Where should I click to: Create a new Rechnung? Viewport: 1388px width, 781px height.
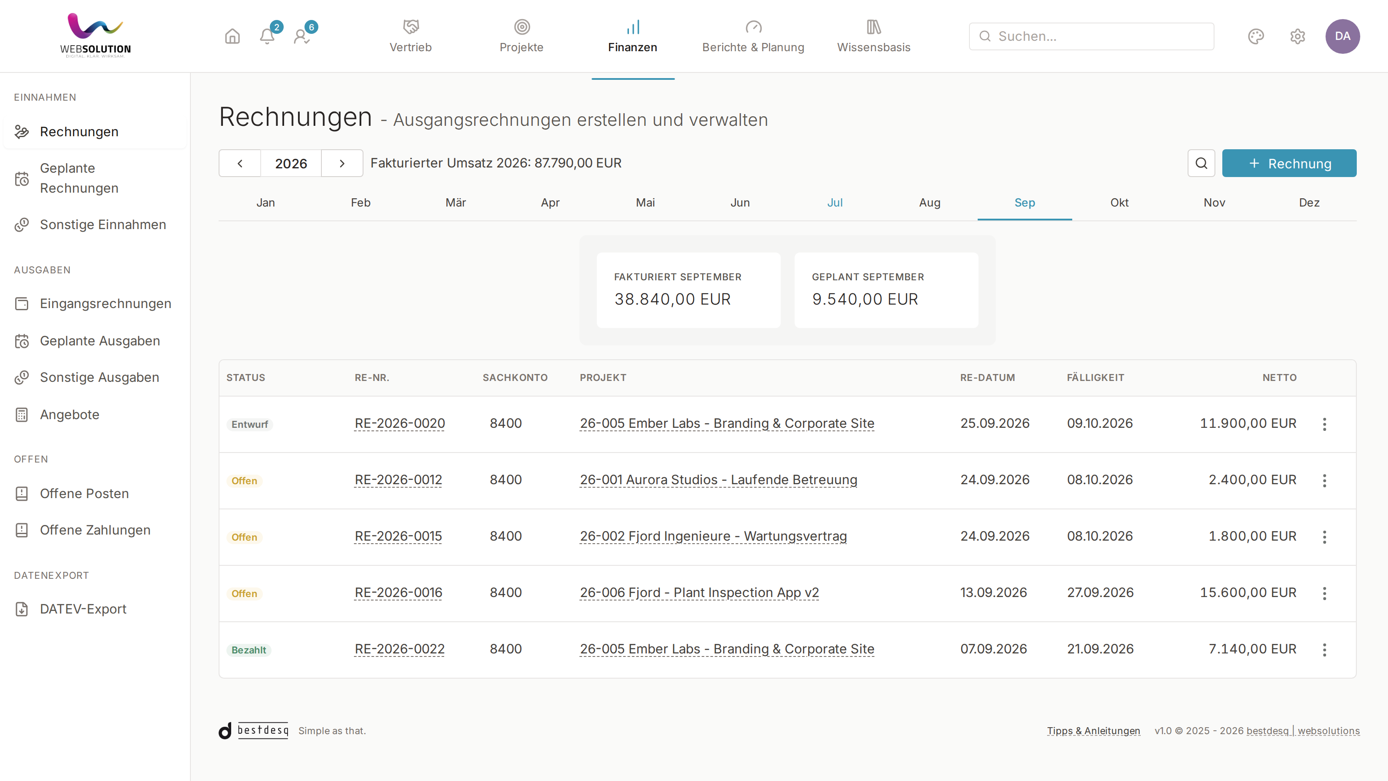(1289, 163)
